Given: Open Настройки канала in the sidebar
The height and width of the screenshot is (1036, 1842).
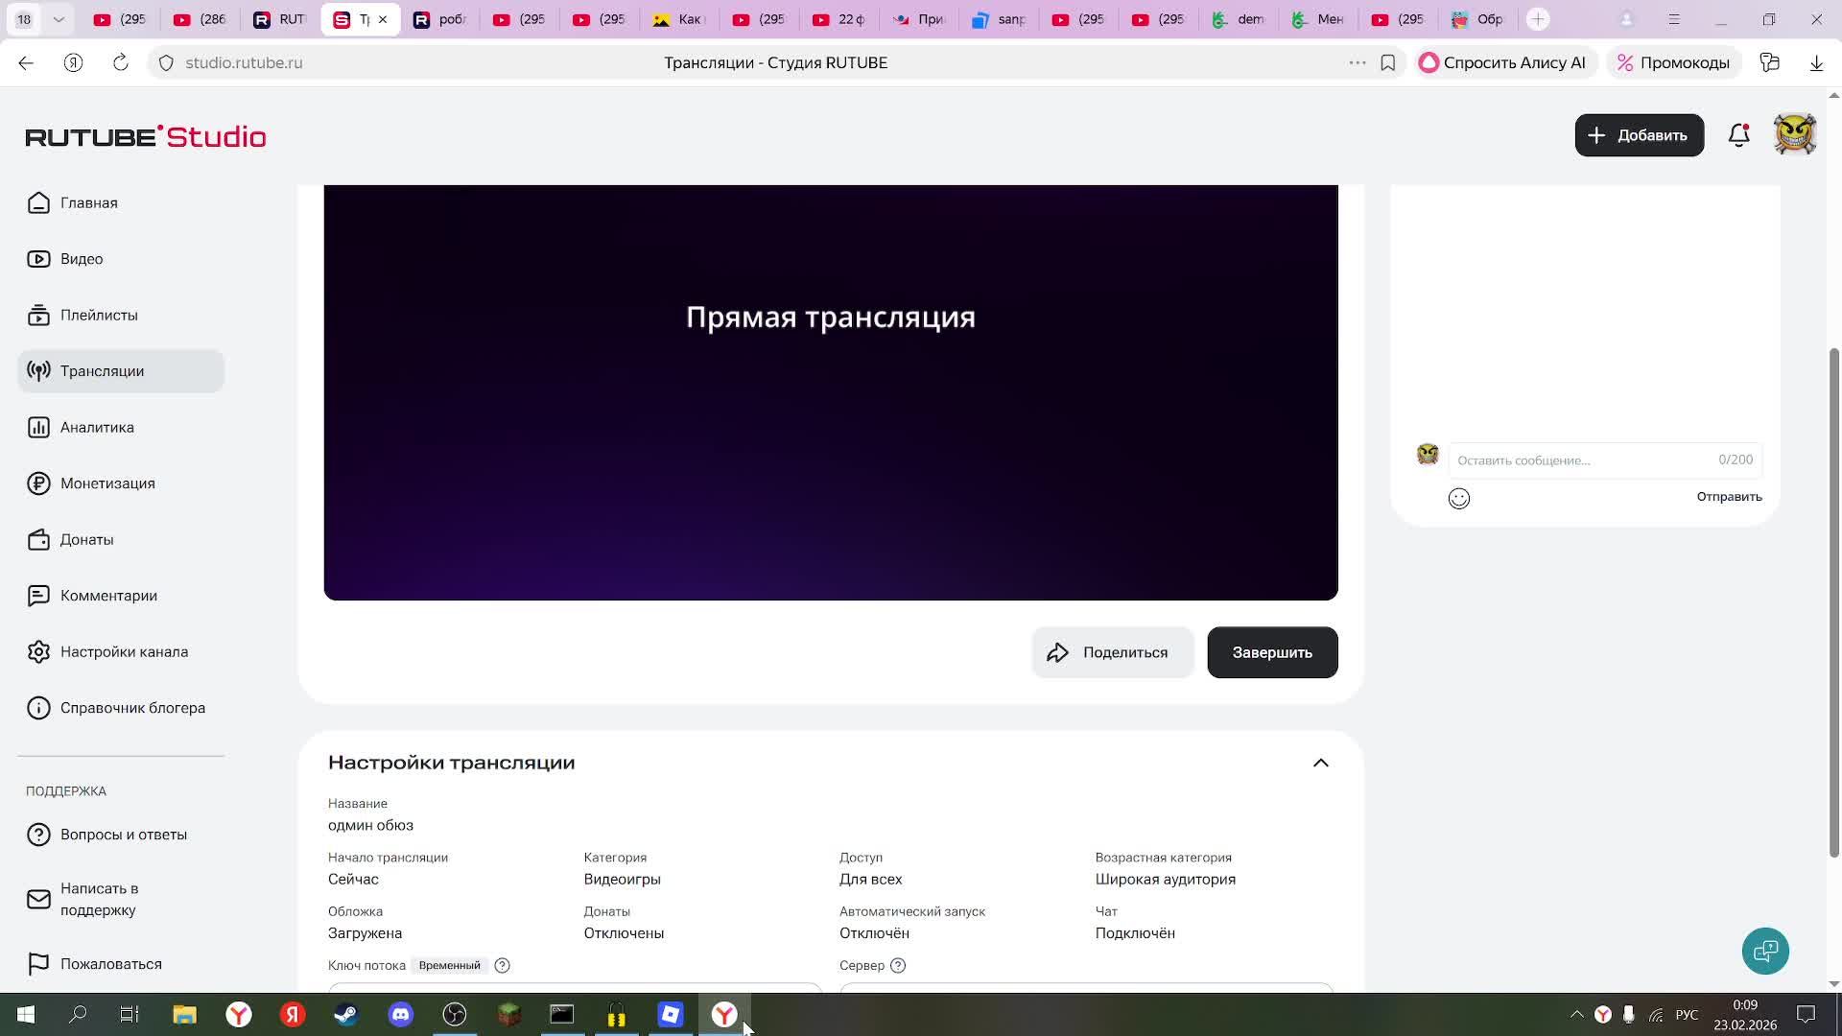Looking at the screenshot, I should 124,651.
